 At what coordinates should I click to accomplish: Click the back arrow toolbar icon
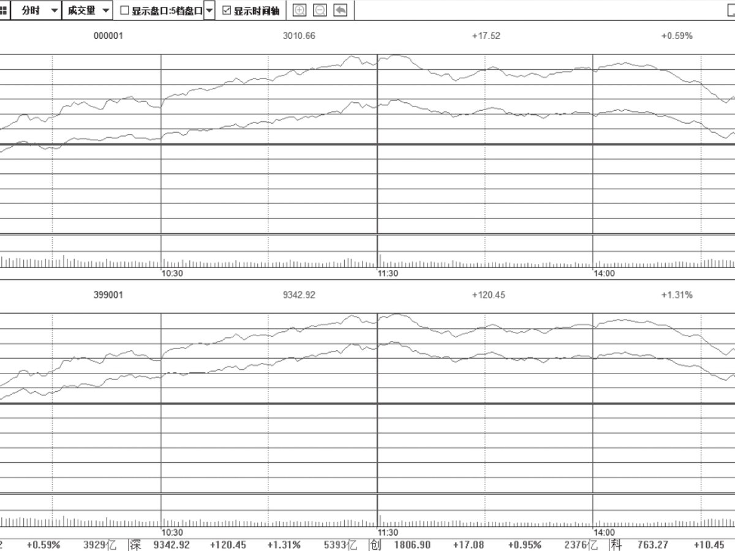[341, 10]
